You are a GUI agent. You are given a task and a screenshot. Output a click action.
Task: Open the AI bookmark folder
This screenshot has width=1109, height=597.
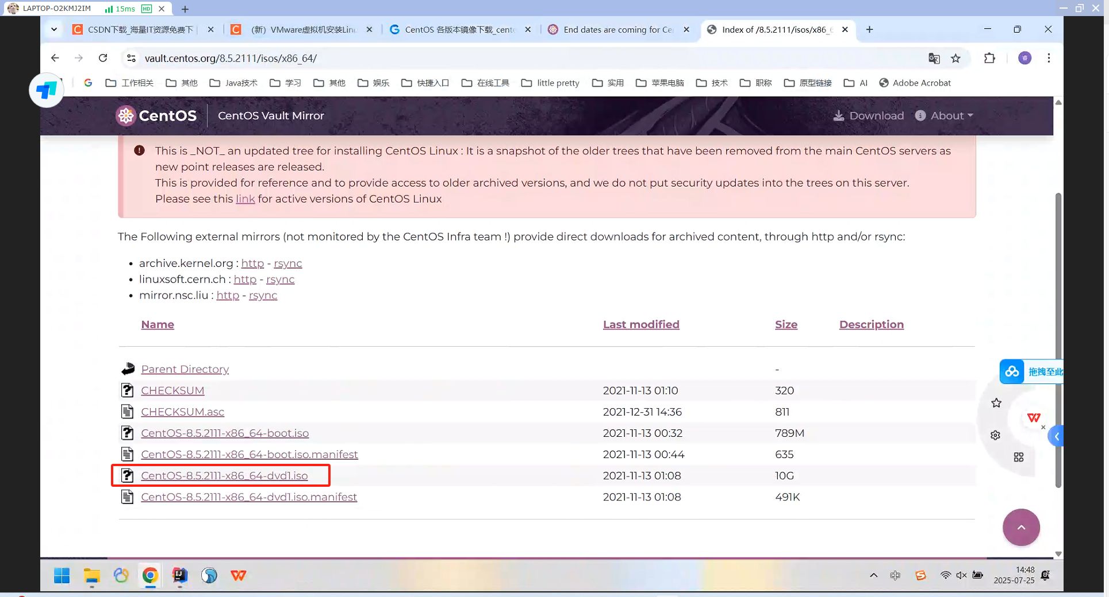855,83
